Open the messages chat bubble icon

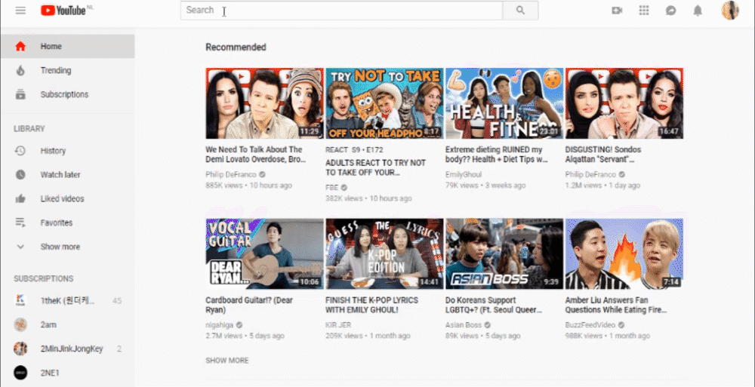670,10
